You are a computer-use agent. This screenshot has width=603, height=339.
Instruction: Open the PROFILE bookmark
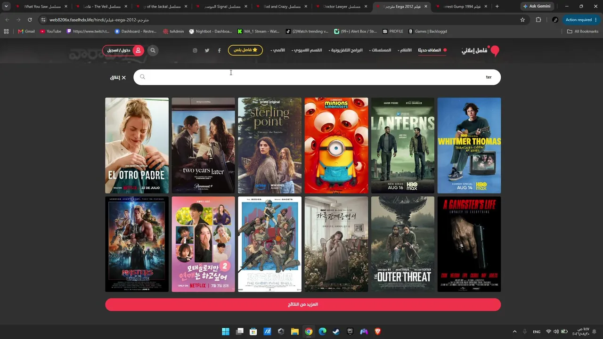393,32
